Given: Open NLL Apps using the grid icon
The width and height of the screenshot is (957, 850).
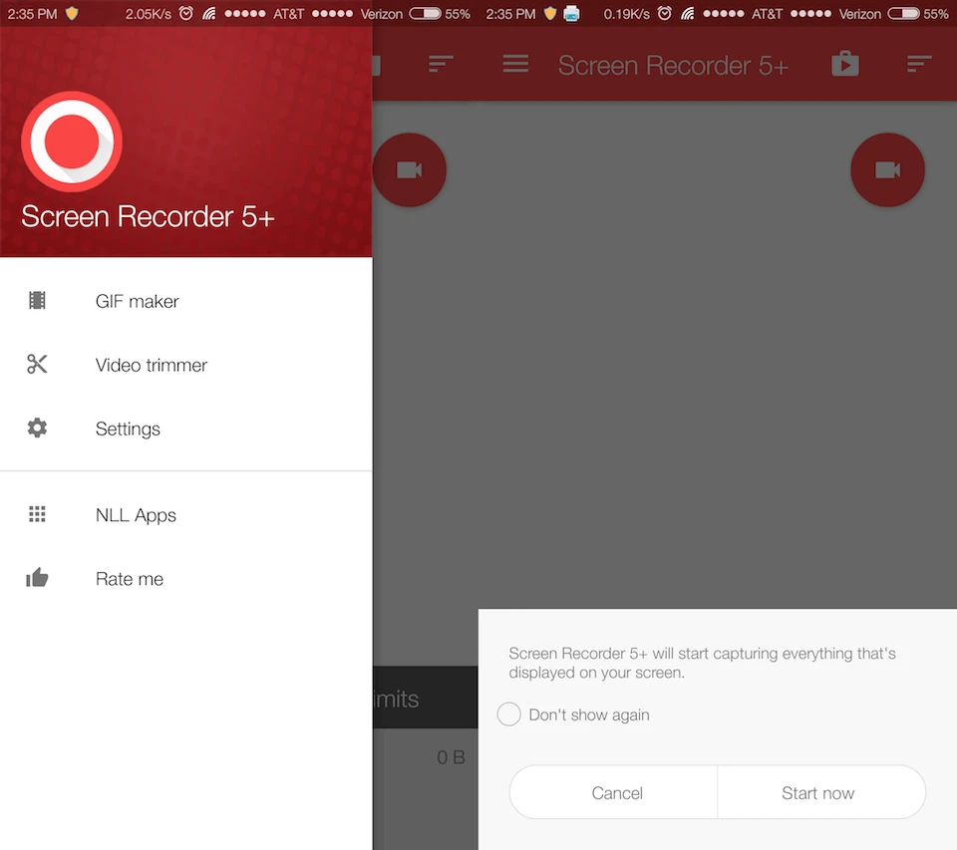Looking at the screenshot, I should pyautogui.click(x=37, y=514).
